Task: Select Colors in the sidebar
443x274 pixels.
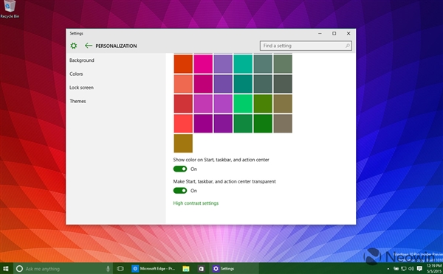Action: coord(76,74)
